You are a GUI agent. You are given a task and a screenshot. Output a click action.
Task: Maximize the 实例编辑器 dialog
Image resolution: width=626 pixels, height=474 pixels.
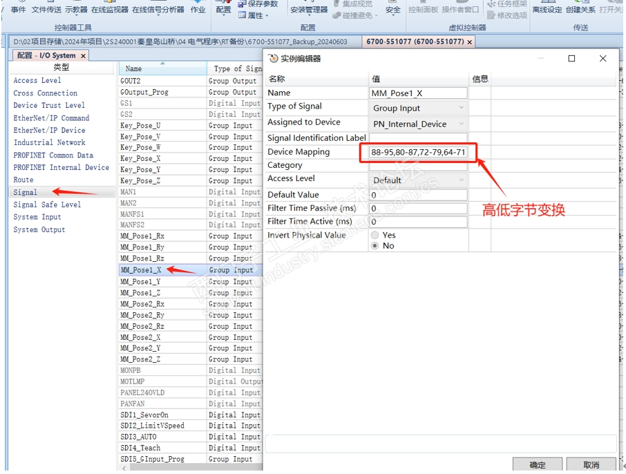(571, 59)
